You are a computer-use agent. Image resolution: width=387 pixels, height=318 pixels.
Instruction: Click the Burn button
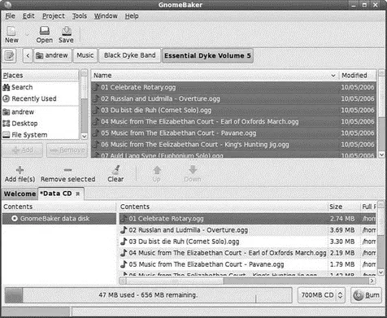(366, 295)
